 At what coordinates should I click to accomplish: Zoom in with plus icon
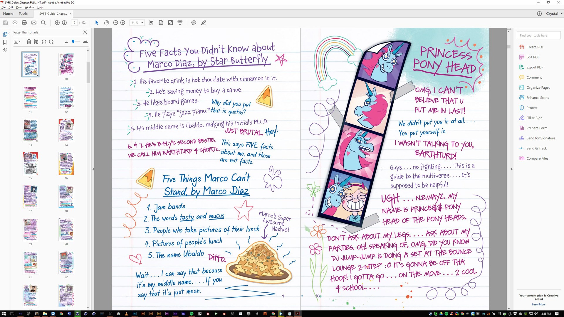pyautogui.click(x=123, y=23)
